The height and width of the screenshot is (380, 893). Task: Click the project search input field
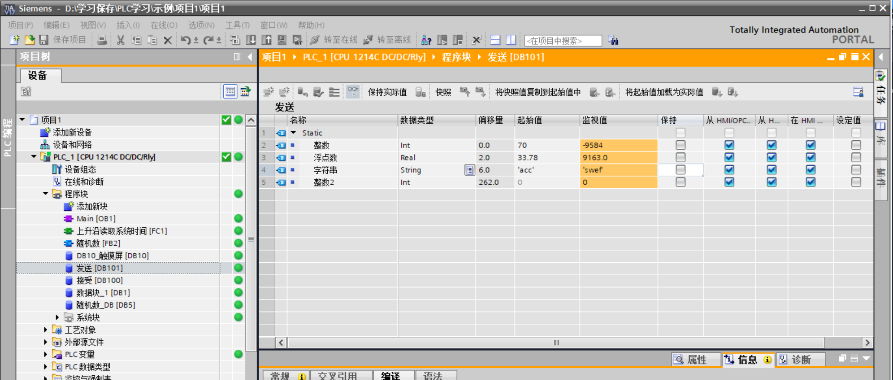[x=563, y=41]
